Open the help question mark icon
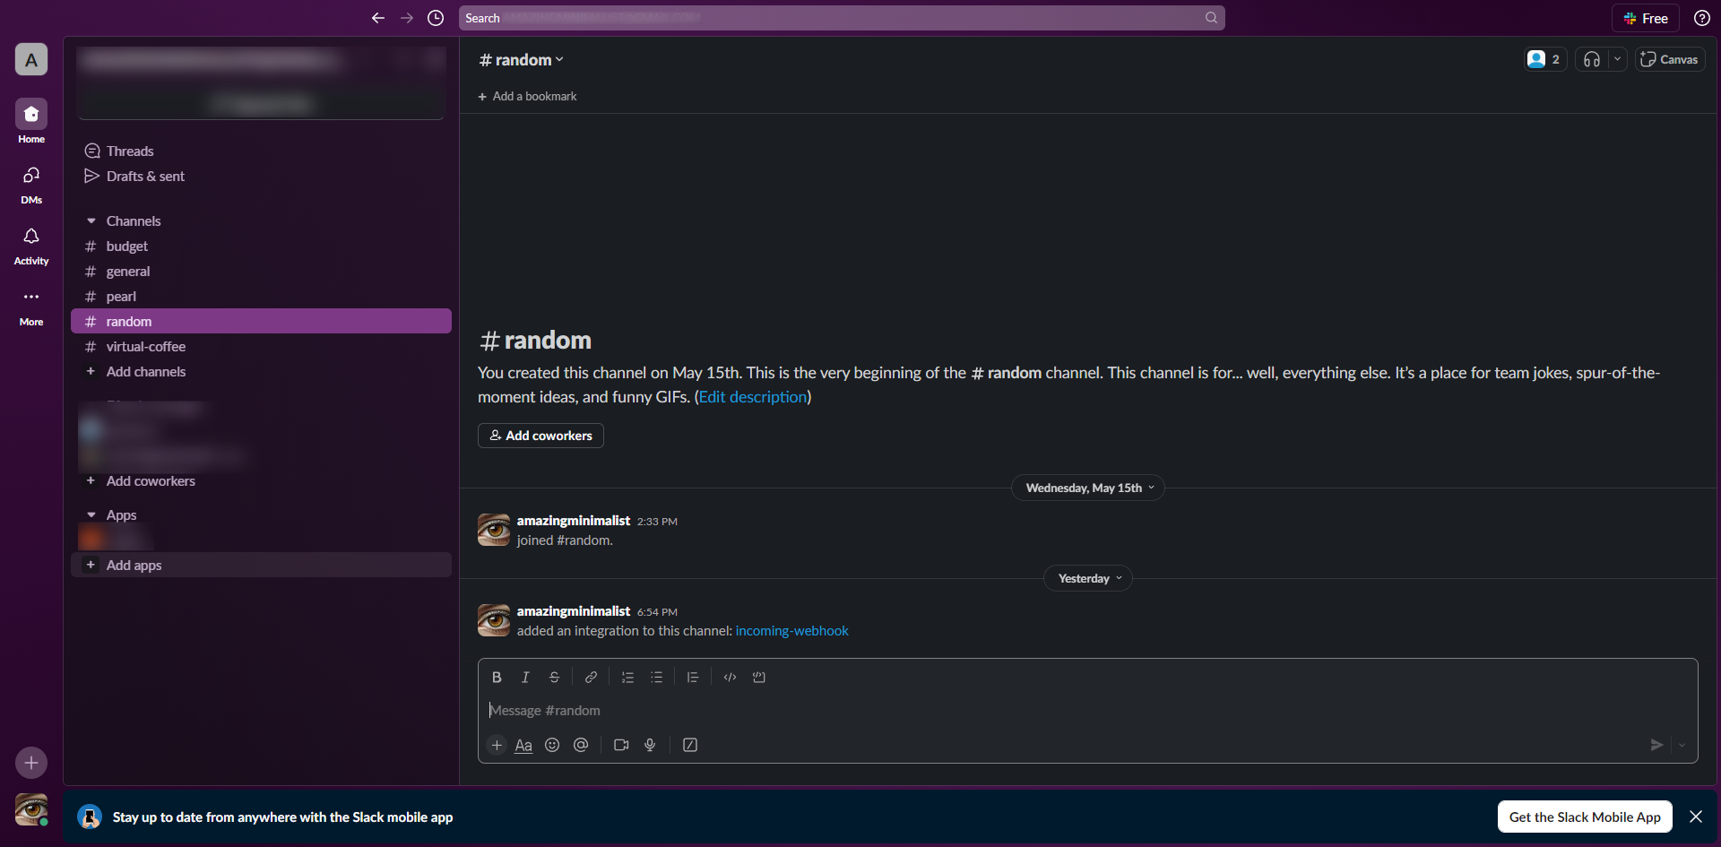 1701,18
